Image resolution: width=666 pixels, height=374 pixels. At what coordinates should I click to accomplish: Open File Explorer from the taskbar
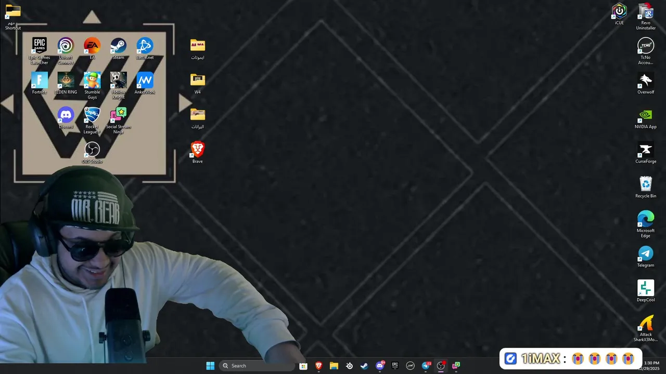[334, 366]
